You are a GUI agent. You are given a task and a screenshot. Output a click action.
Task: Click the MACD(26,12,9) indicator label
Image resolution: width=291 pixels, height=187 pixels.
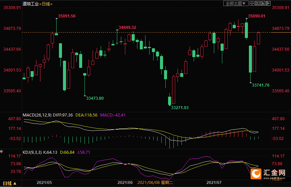click(37, 115)
